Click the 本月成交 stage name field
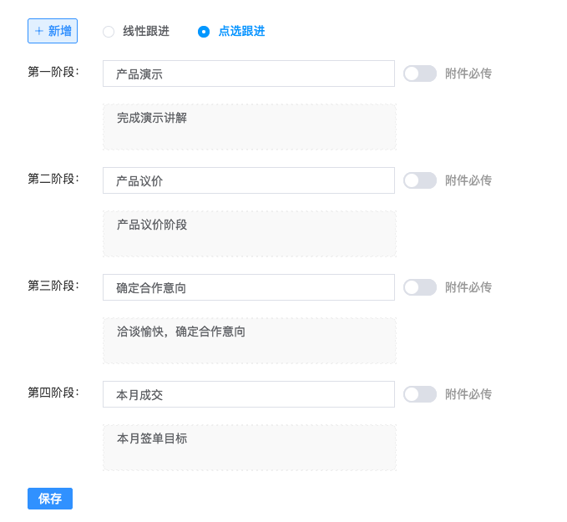The image size is (567, 522). pos(249,394)
